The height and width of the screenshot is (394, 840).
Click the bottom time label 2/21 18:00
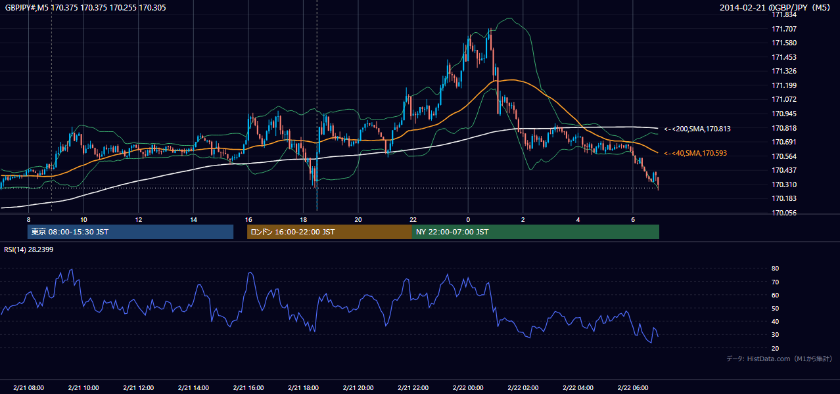[x=303, y=388]
